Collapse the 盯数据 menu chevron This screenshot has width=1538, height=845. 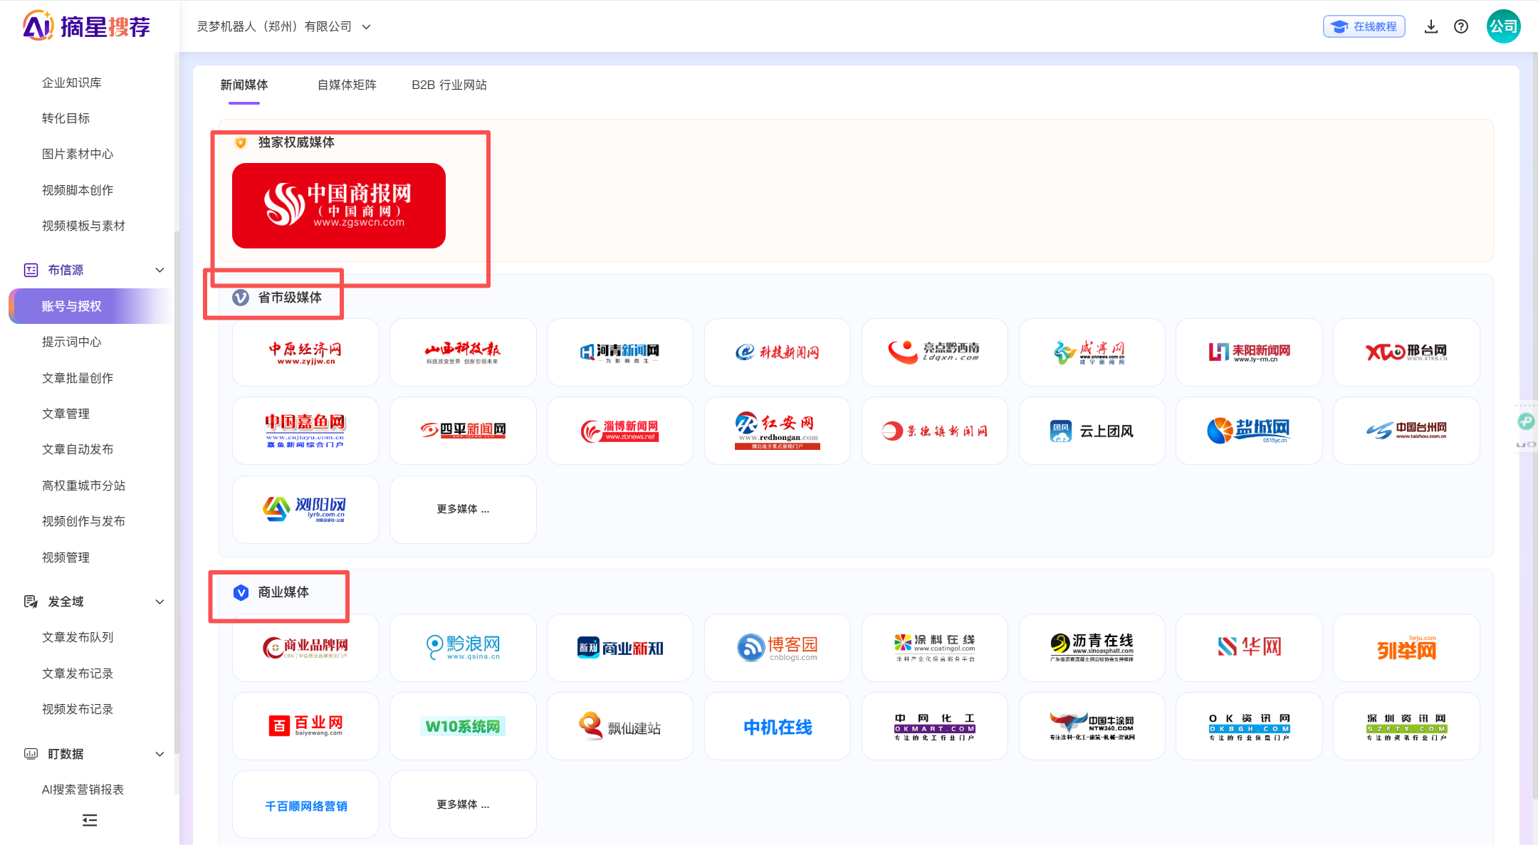[x=159, y=754]
